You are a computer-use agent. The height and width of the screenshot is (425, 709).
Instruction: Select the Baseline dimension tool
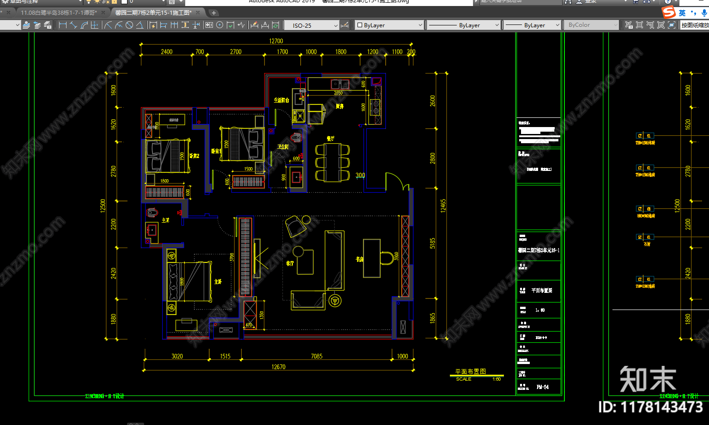164,25
